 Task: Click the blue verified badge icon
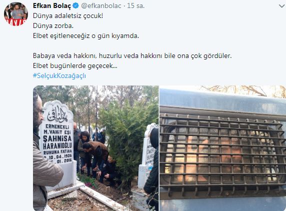point(75,5)
